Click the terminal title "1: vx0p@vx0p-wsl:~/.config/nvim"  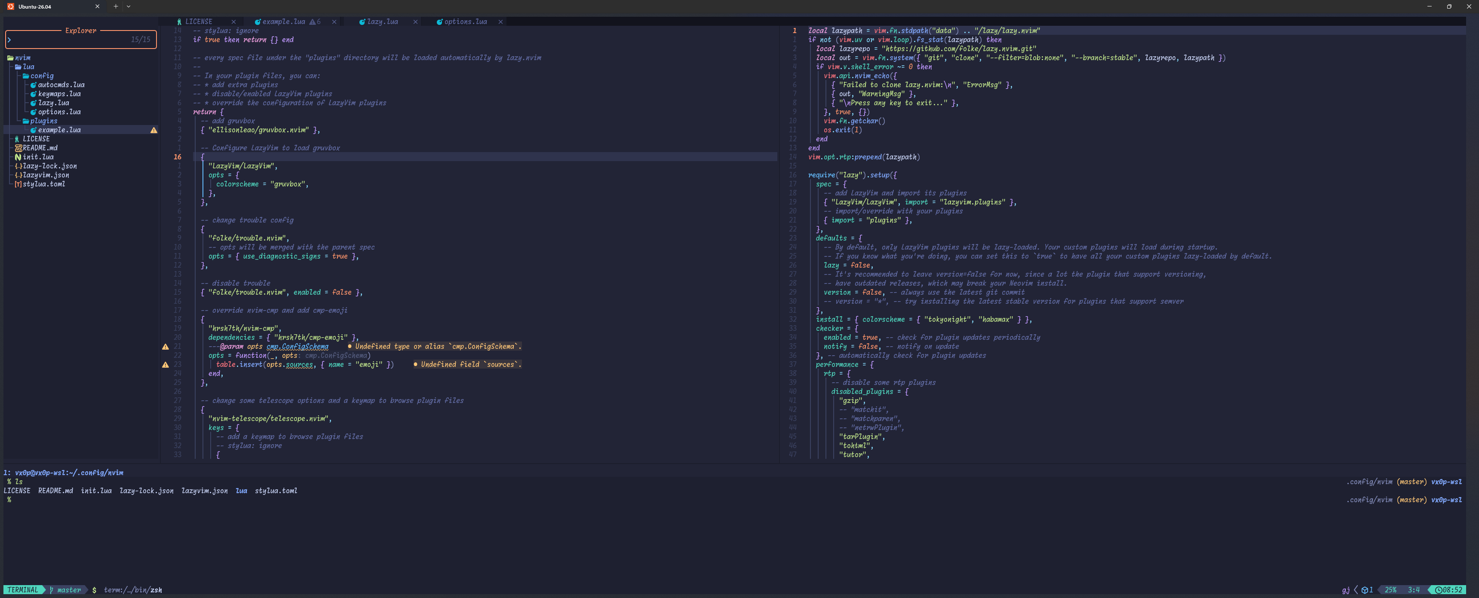(x=64, y=473)
